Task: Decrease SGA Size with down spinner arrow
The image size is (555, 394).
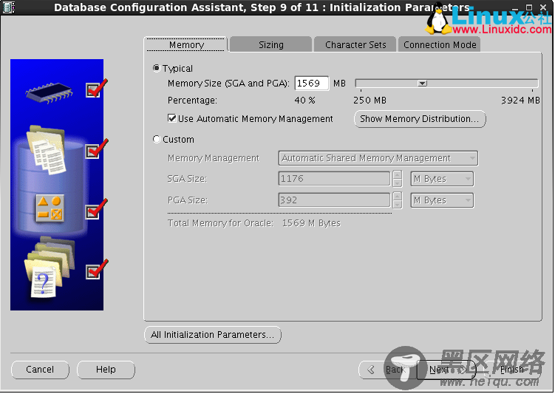Action: (397, 183)
